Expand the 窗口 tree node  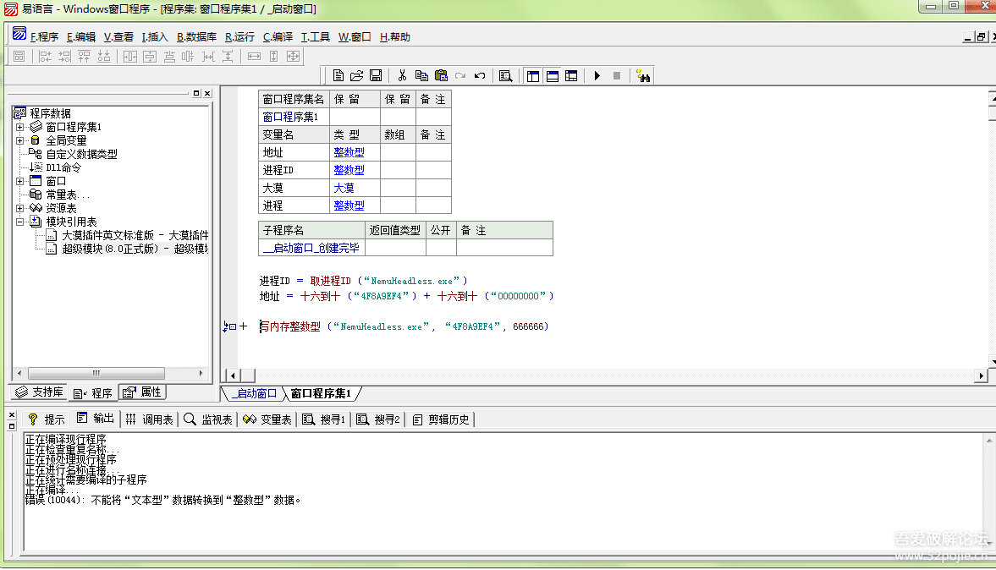(19, 181)
